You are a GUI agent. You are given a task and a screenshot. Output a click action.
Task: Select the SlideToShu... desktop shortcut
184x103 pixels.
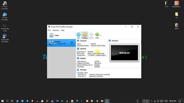click(177, 4)
